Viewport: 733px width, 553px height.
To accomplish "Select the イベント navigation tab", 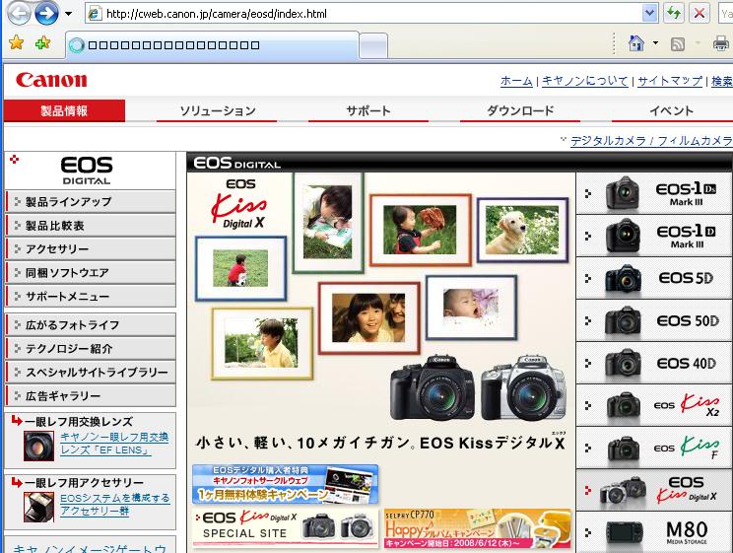I will [x=671, y=110].
